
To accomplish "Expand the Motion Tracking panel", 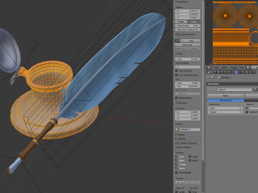I will click(x=176, y=143).
